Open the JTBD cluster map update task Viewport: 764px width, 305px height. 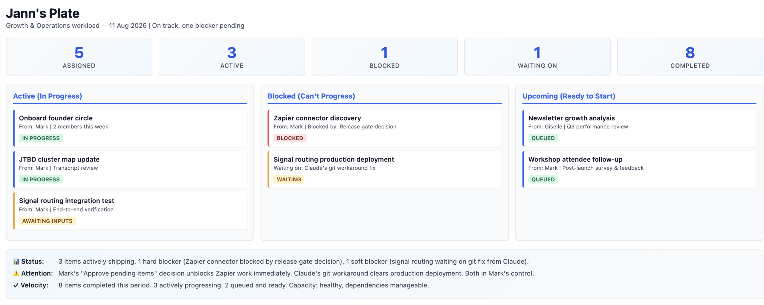tap(130, 169)
